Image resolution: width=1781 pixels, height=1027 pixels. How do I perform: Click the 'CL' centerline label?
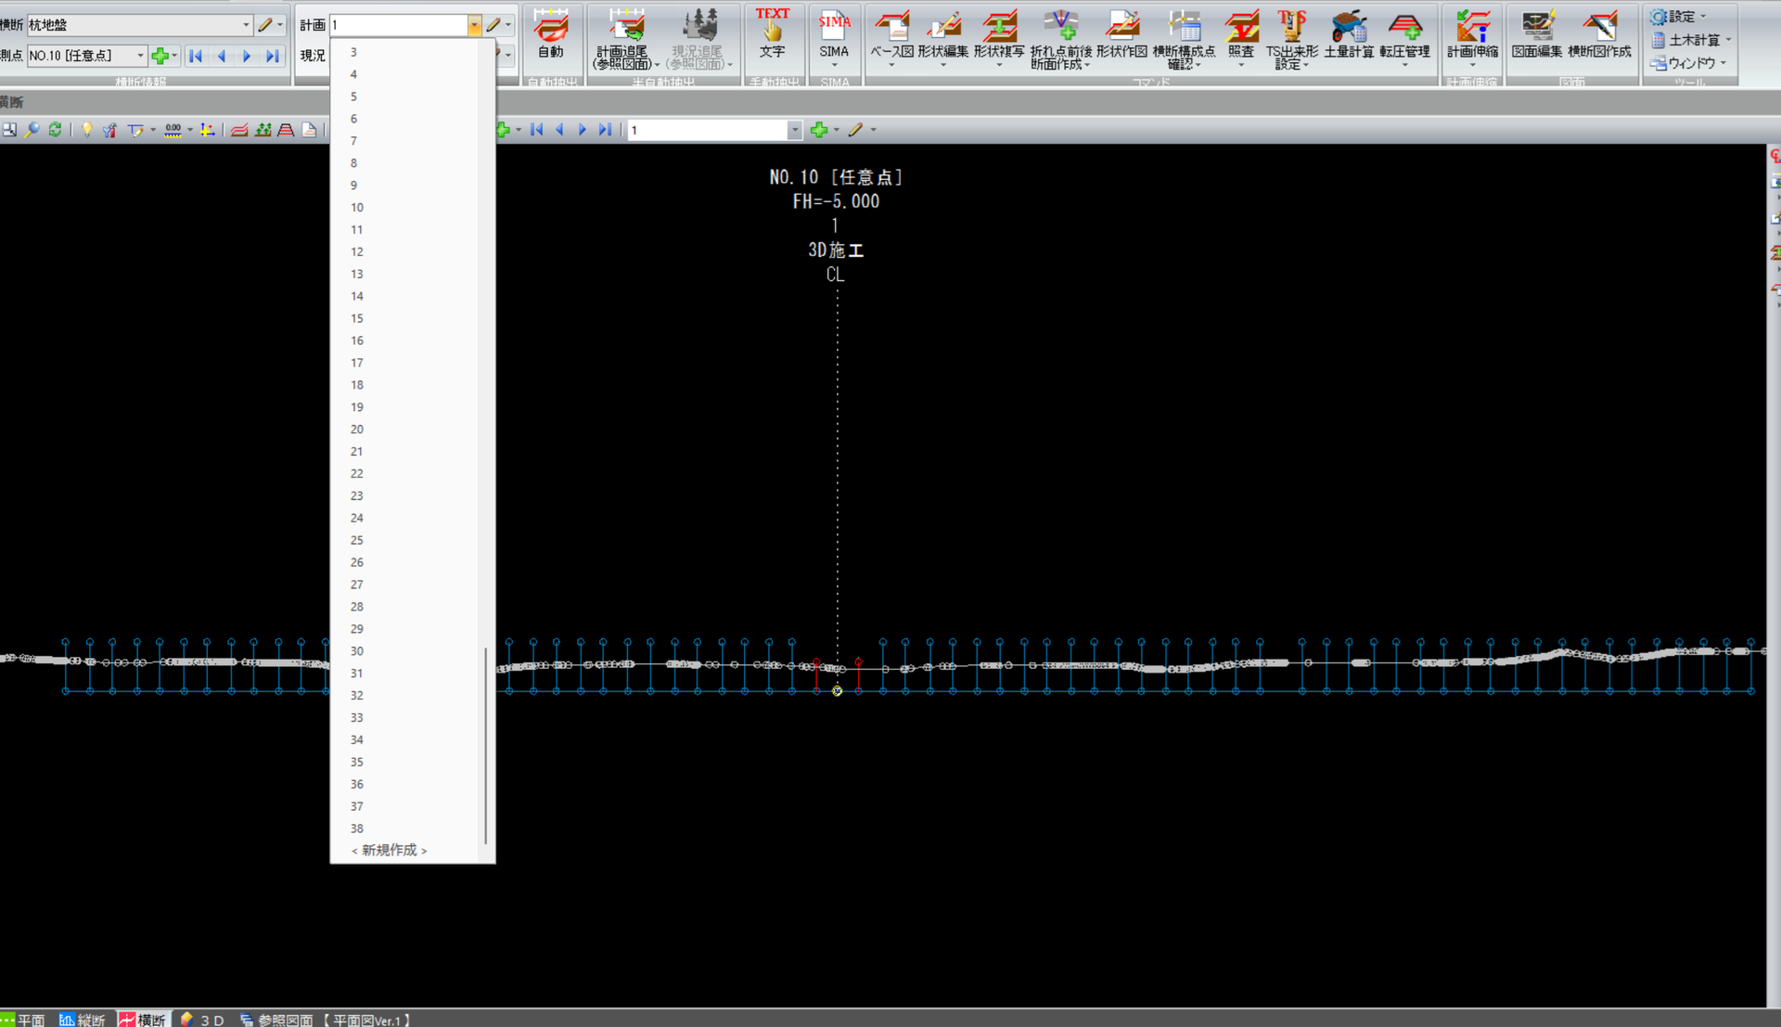click(x=835, y=275)
